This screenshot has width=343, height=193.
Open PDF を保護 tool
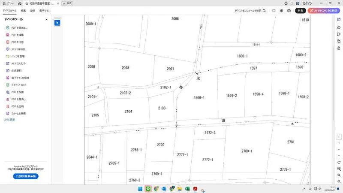click(17, 92)
